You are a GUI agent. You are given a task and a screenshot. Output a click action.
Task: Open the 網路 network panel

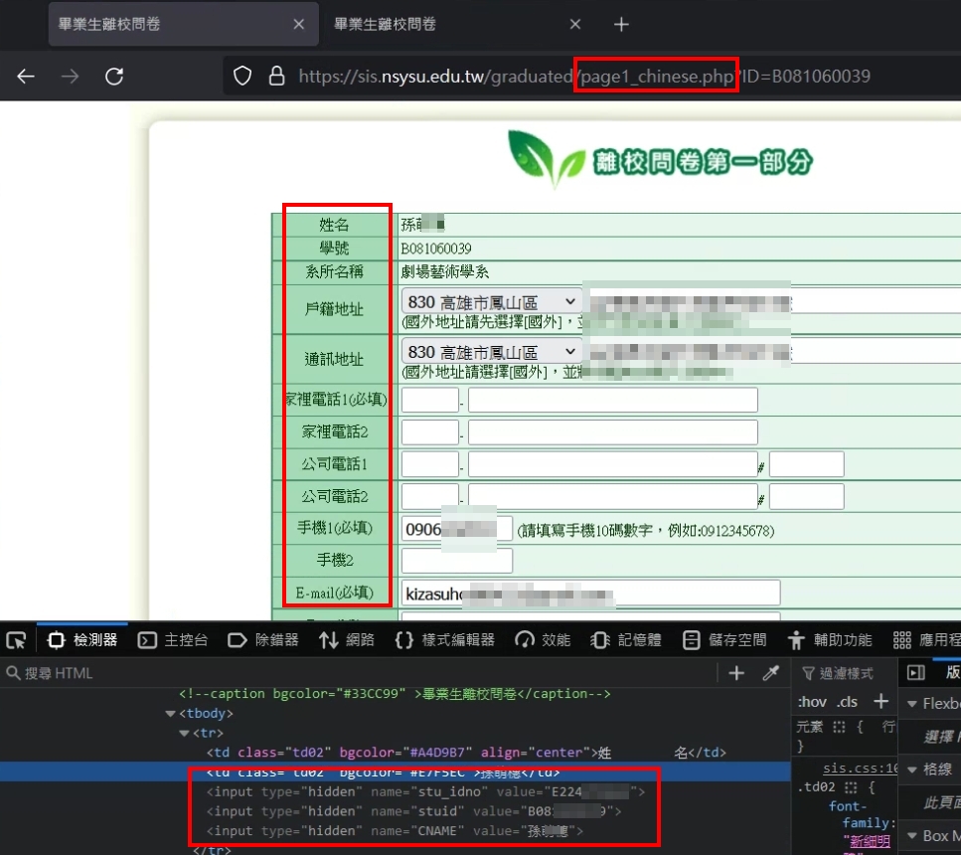(x=346, y=640)
